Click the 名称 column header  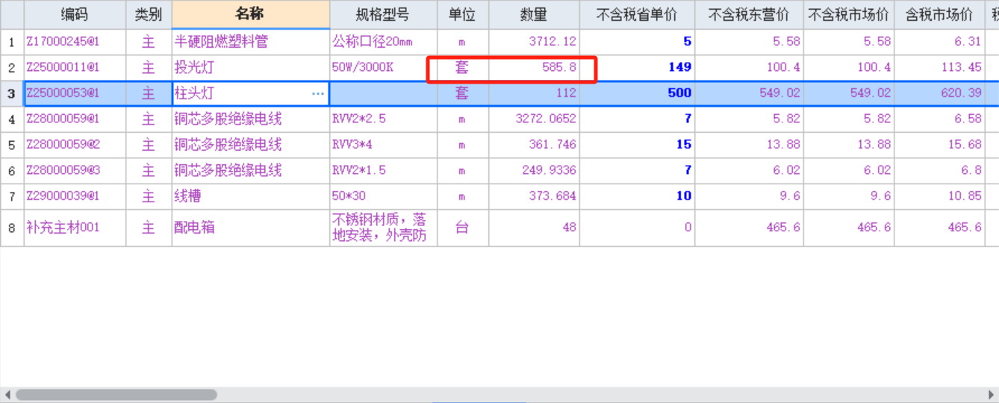coord(250,15)
